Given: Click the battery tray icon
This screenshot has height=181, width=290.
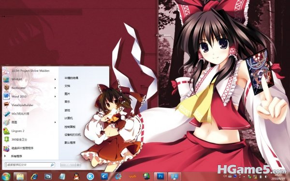Looking at the screenshot, I should [x=261, y=177].
